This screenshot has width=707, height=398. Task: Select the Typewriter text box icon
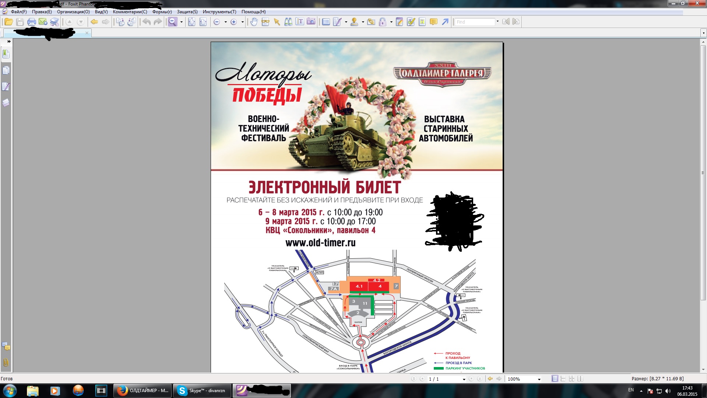pyautogui.click(x=422, y=22)
